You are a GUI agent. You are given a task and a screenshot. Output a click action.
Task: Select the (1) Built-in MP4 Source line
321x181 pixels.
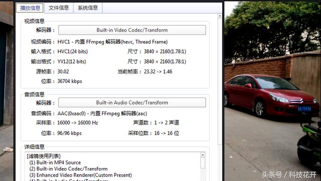55,162
